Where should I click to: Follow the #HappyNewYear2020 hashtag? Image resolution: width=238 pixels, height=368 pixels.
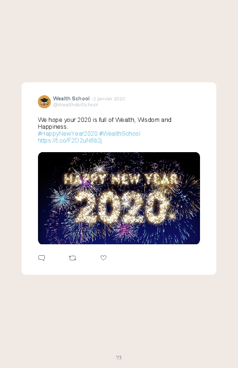coord(68,133)
